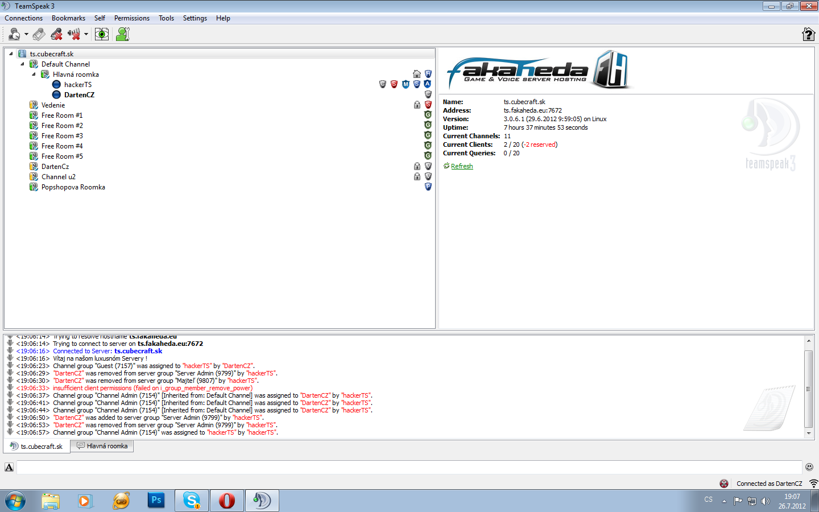Collapse the Hlavná roomka channel
819x512 pixels.
point(34,75)
